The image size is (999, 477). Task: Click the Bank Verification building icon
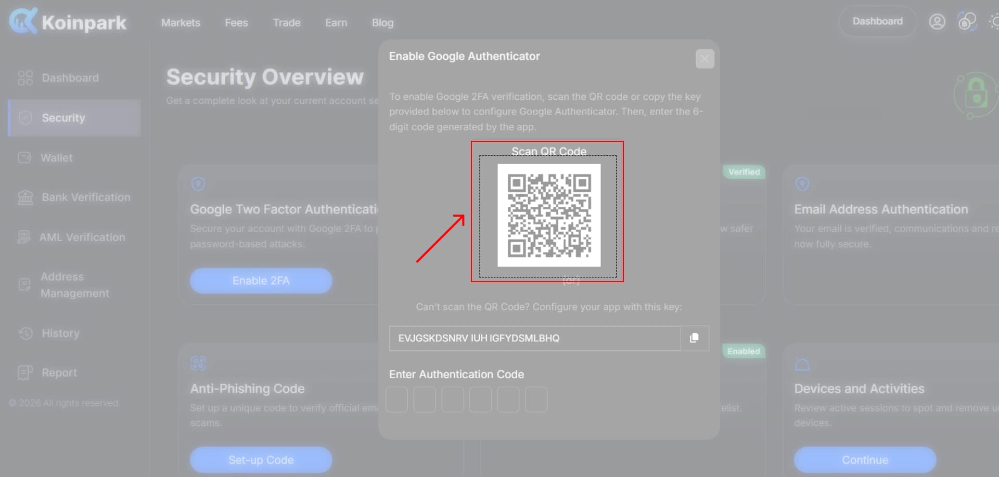tap(25, 197)
